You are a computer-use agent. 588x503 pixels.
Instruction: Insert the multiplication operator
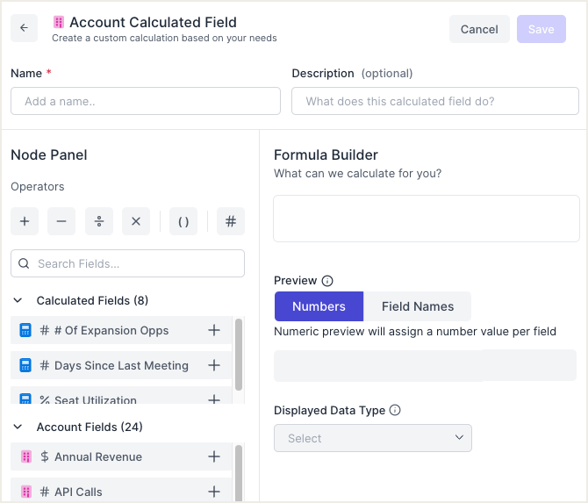[x=136, y=221]
